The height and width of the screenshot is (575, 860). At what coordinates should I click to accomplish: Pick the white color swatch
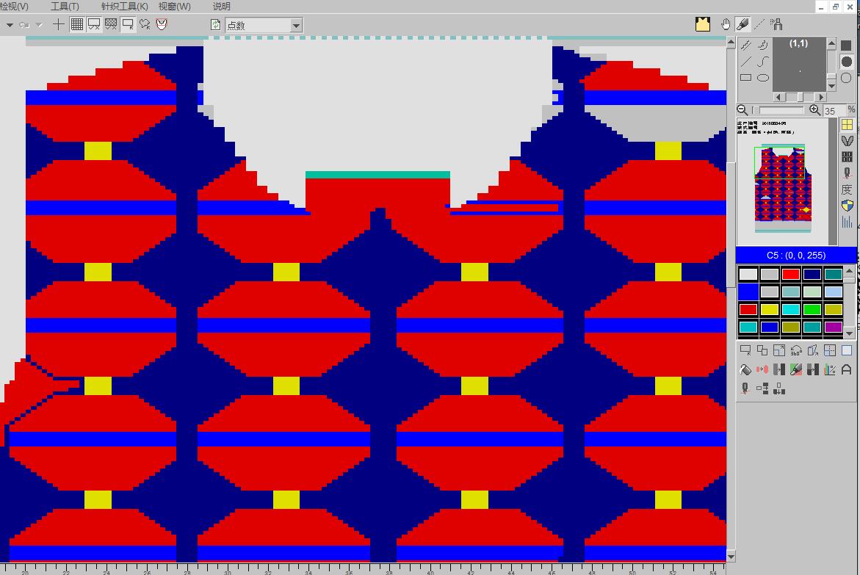coord(748,274)
